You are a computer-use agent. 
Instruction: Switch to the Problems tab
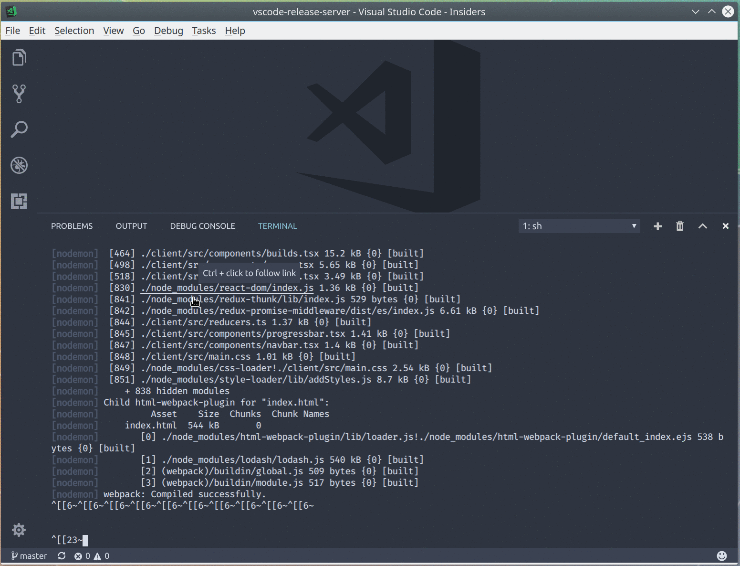72,226
